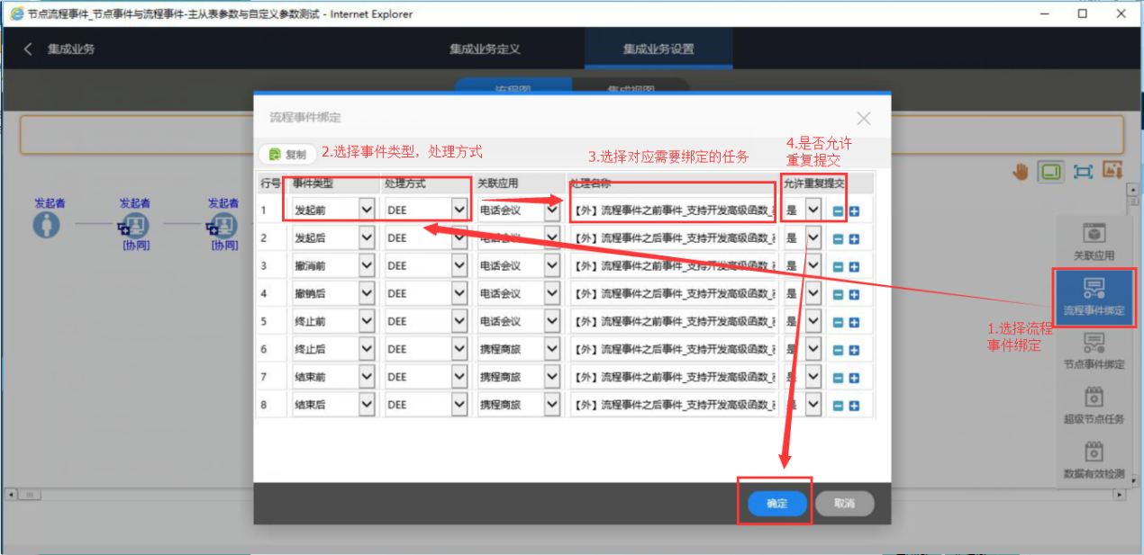This screenshot has height=555, width=1144.
Task: Click the fit-to-screen frame icon
Action: click(1082, 171)
